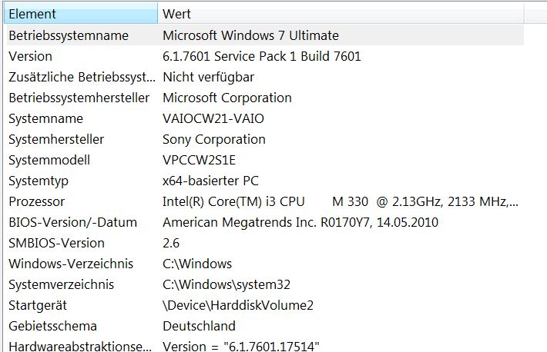Select the Betriebssystemname row label
547x352 pixels.
pos(69,35)
